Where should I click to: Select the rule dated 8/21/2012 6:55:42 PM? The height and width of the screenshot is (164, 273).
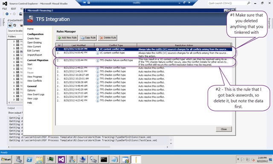click(x=144, y=54)
